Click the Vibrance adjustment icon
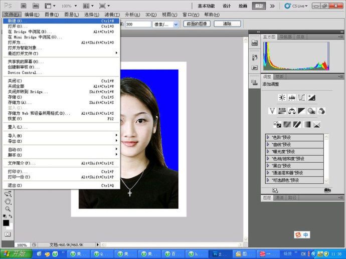Image resolution: width=346 pixels, height=259 pixels. coord(272,111)
